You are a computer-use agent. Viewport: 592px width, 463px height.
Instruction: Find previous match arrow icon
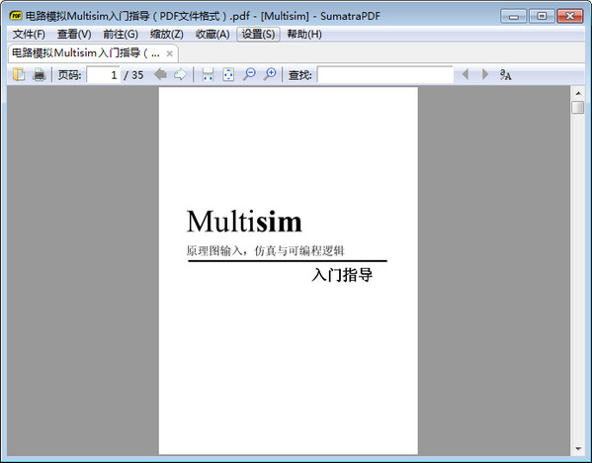click(x=465, y=74)
